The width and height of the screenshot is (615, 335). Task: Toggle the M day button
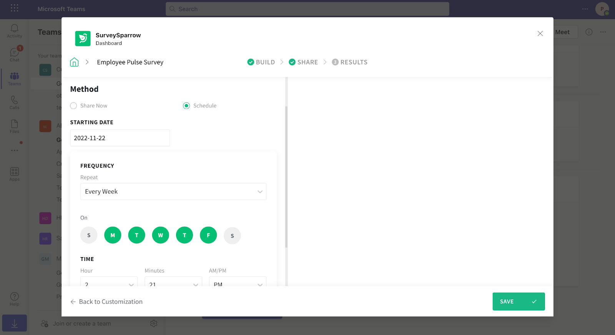click(x=113, y=235)
